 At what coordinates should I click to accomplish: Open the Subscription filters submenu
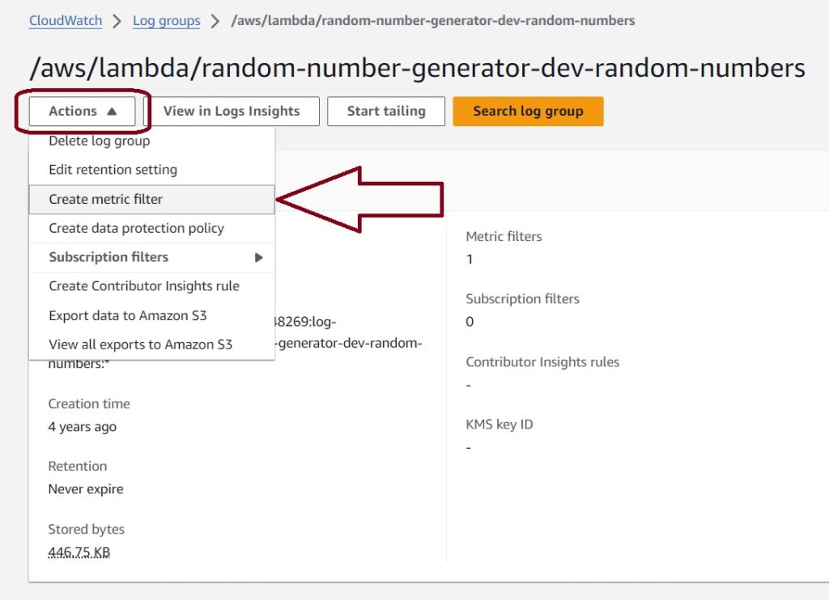151,258
